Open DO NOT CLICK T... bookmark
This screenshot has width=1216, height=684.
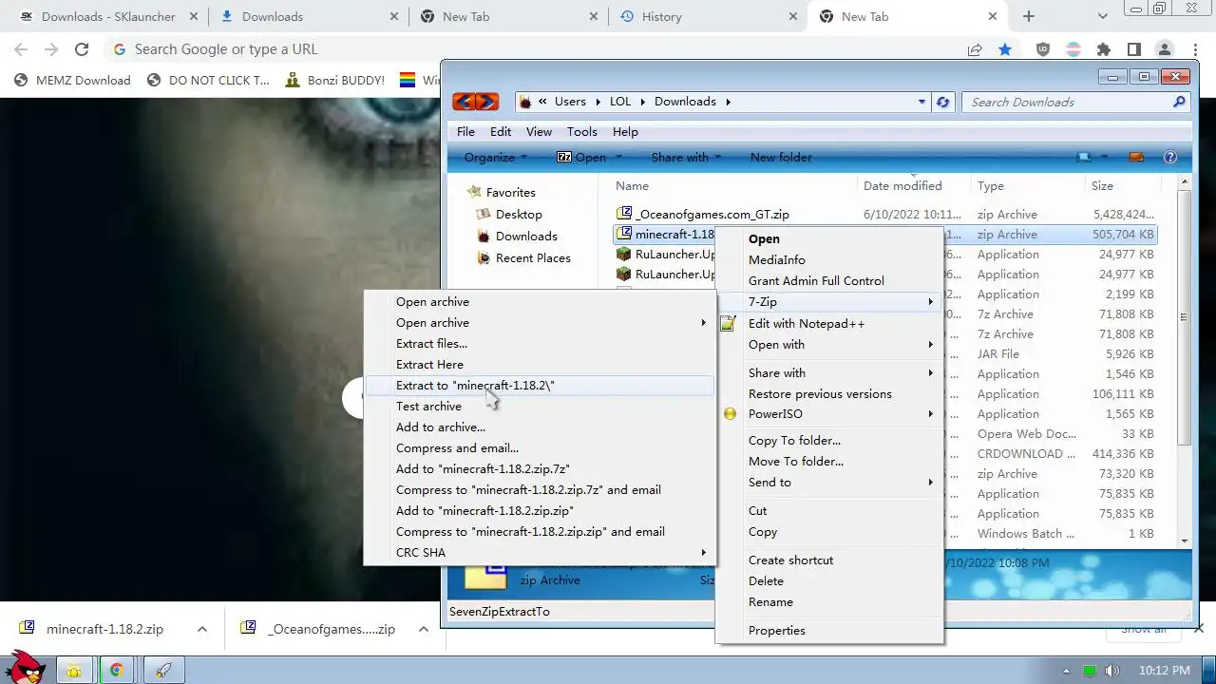point(208,80)
